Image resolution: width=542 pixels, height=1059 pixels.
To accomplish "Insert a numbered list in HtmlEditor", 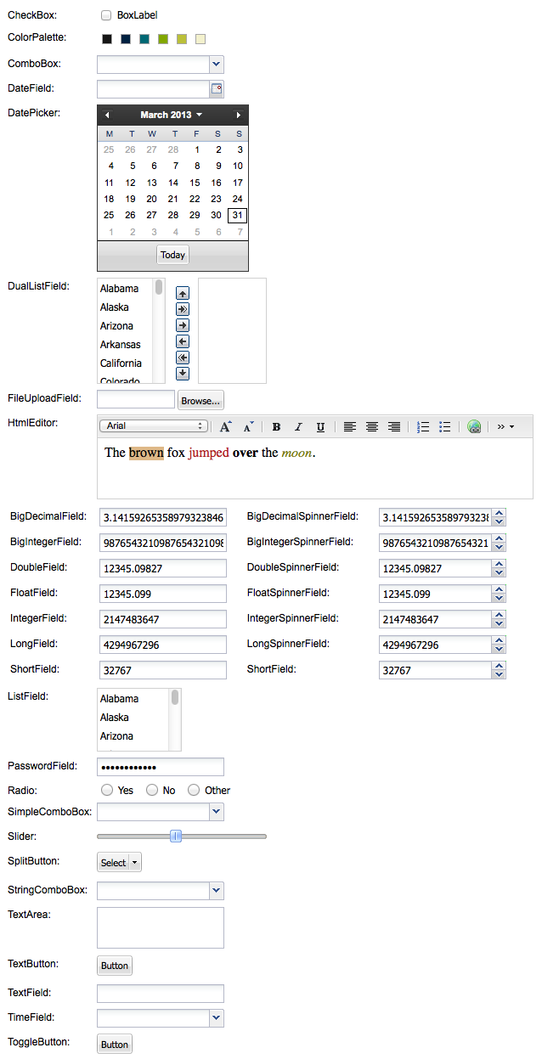I will tap(423, 426).
